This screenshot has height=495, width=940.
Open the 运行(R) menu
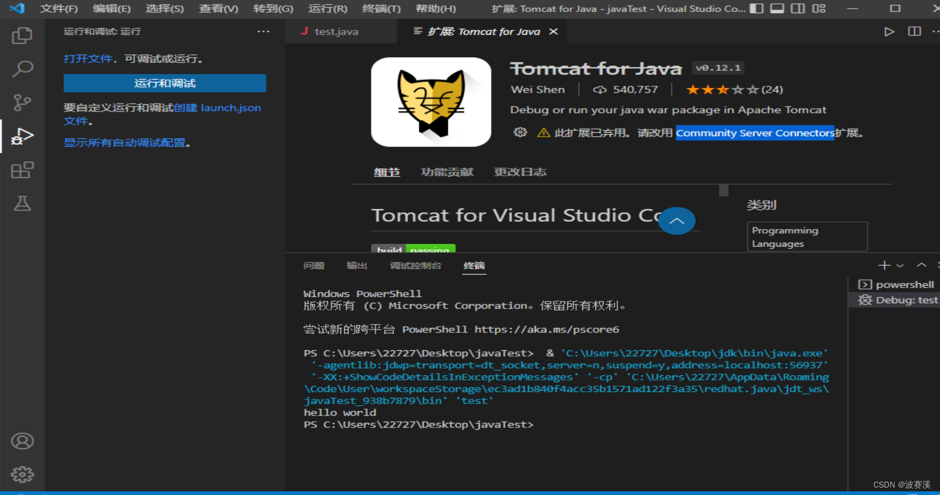pyautogui.click(x=327, y=9)
